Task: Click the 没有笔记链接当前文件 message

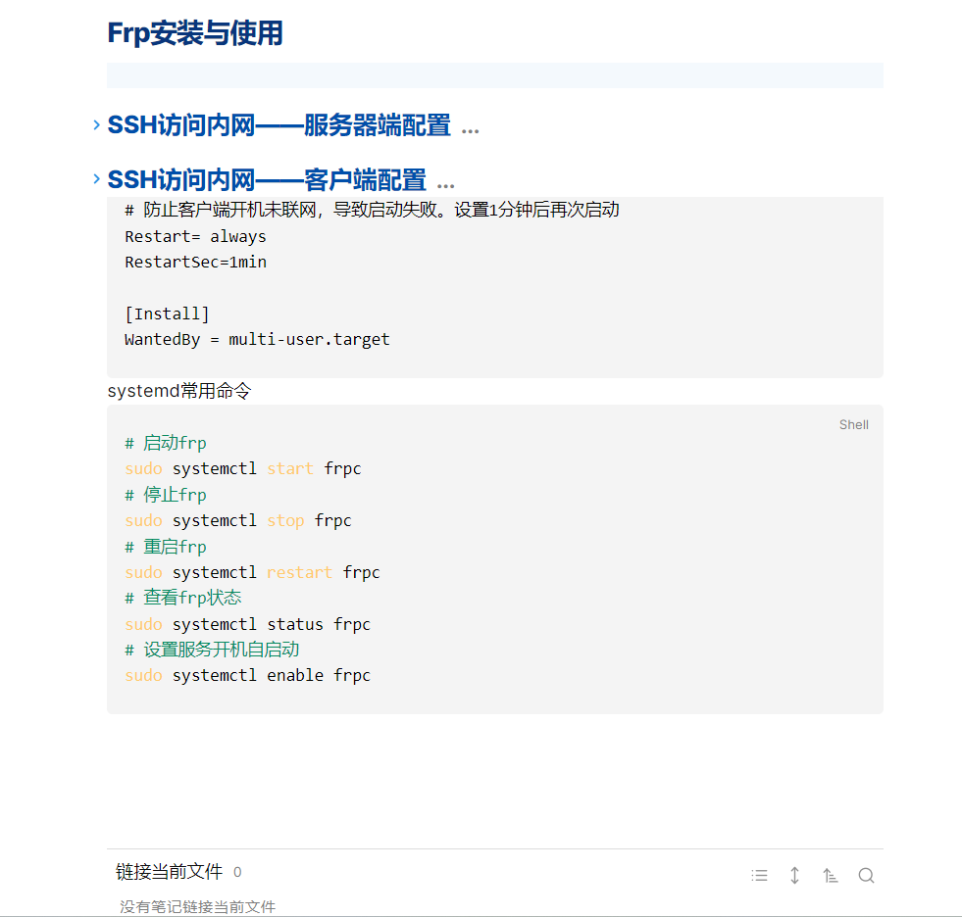Action: click(x=197, y=906)
